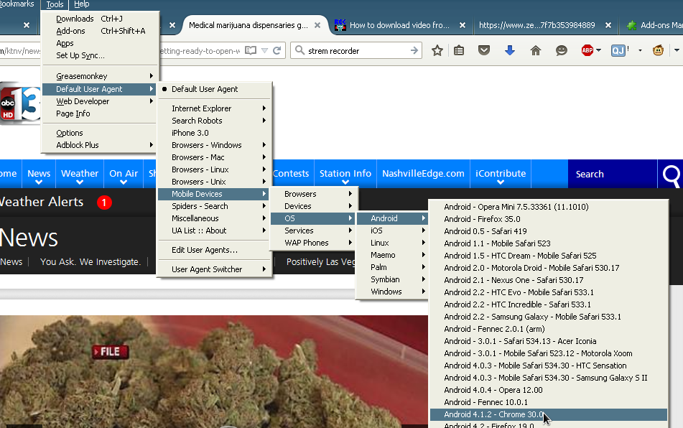Select Default User Agent radio option
Screen dimensions: 683x428
click(215, 89)
